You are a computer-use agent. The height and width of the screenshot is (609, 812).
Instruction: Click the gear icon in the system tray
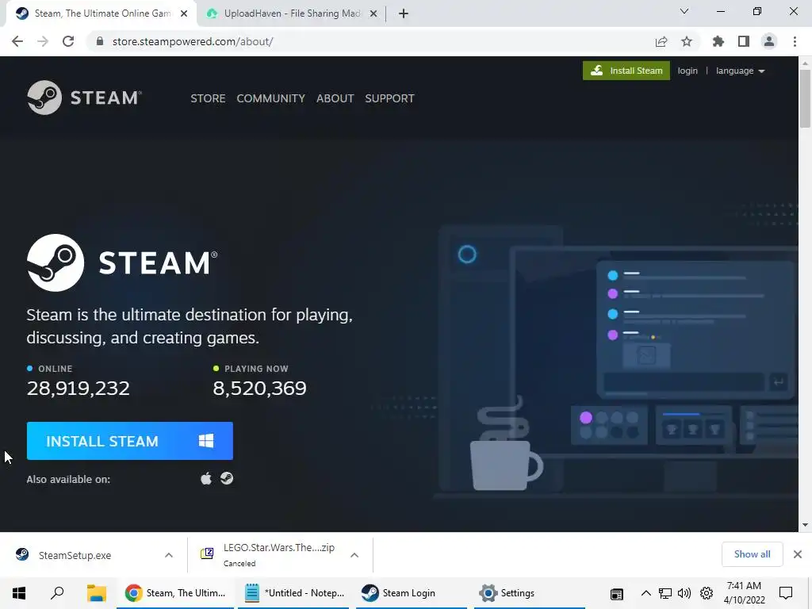[707, 593]
